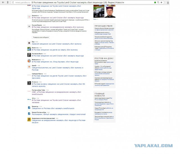Open Kr-news.ru headline about 58-летнего мужчину
The image size is (180, 154).
(x=58, y=85)
